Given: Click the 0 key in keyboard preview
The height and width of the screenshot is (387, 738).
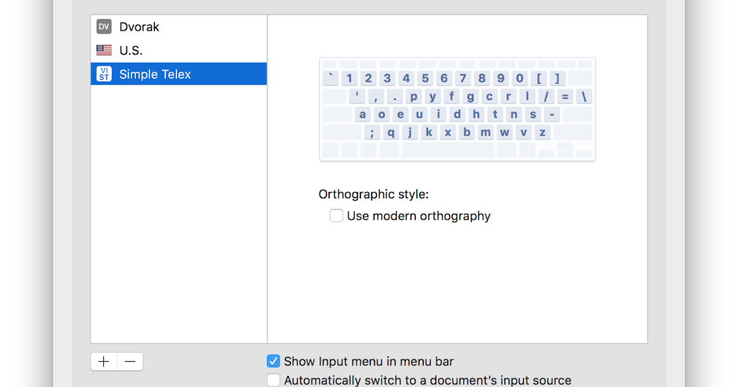Looking at the screenshot, I should (x=520, y=78).
